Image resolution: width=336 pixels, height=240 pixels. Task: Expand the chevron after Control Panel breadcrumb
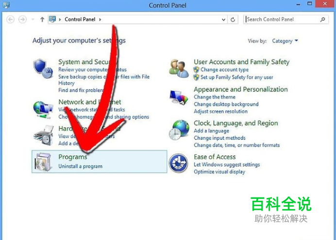click(x=100, y=20)
